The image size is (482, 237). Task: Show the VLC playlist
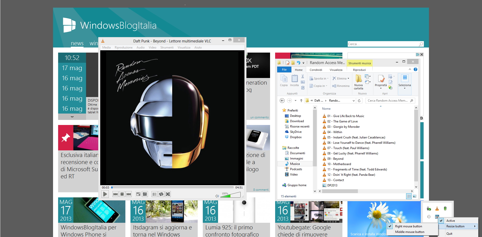click(x=155, y=194)
